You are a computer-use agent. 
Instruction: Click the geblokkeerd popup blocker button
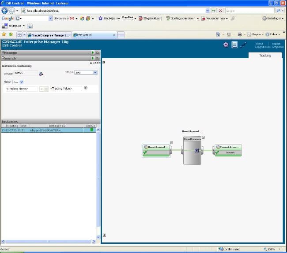click(x=151, y=19)
